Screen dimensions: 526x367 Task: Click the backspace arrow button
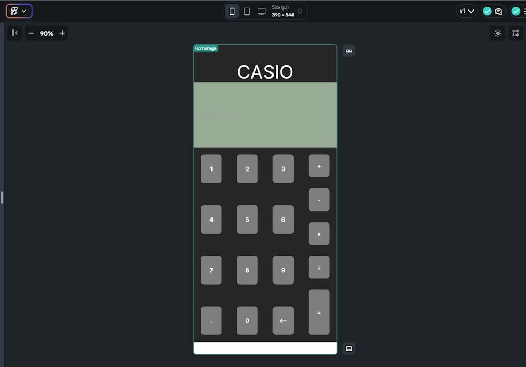tap(283, 320)
